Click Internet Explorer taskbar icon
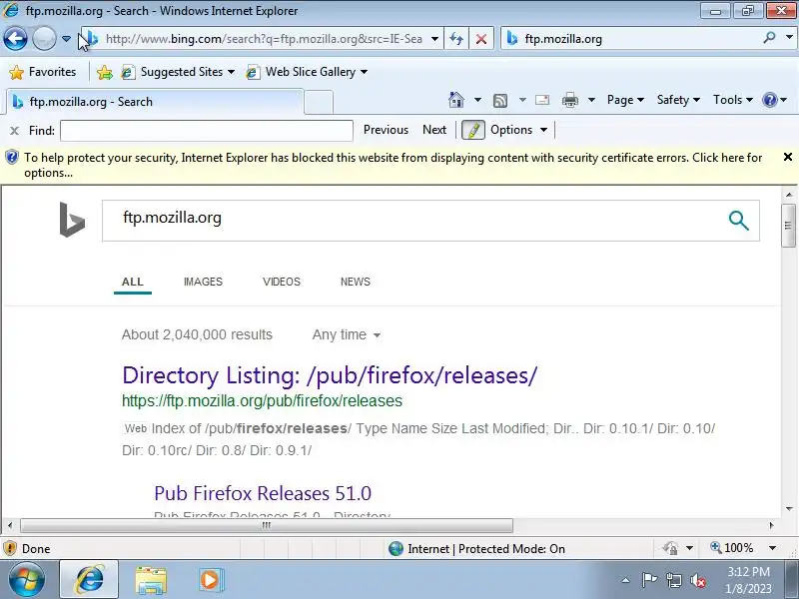Viewport: 799px width, 599px height. 89,580
